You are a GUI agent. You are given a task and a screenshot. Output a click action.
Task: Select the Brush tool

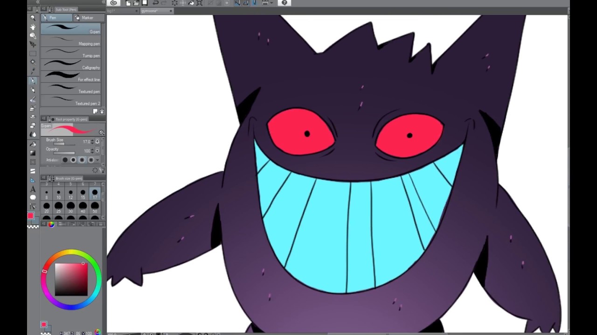33,99
